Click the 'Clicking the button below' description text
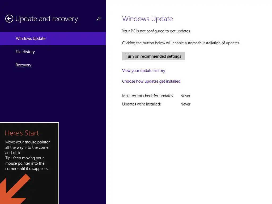Viewport: 272px width, 204px height. 181,43
